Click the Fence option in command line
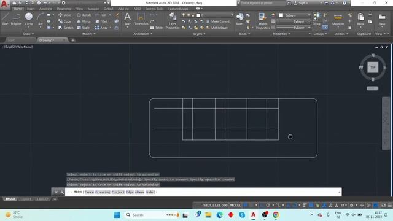The width and height of the screenshot is (393, 221). (89, 192)
